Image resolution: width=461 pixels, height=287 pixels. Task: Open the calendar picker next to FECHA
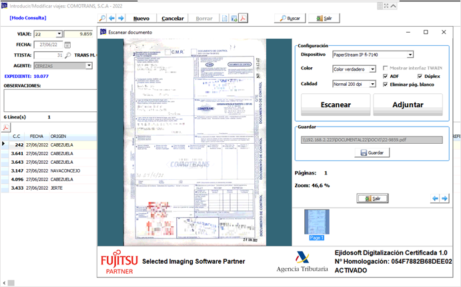[x=67, y=45]
